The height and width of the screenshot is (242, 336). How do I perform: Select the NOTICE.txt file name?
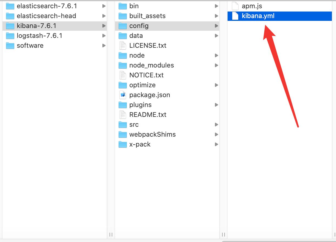click(x=146, y=75)
